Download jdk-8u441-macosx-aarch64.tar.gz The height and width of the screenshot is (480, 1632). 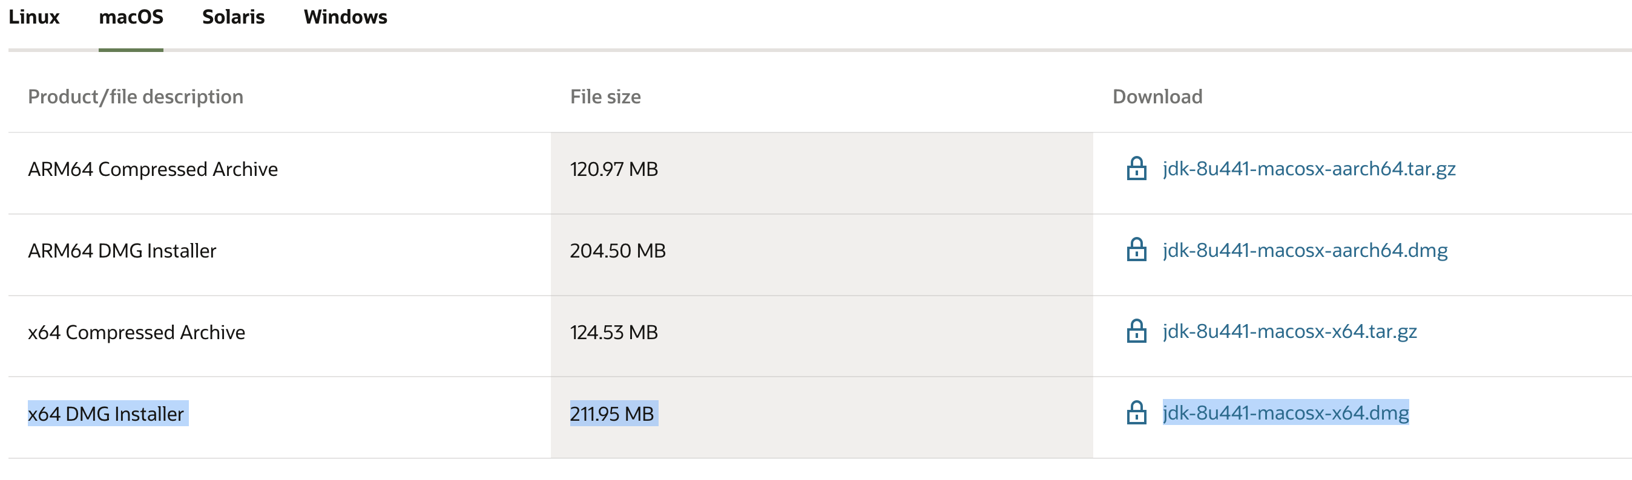1308,169
